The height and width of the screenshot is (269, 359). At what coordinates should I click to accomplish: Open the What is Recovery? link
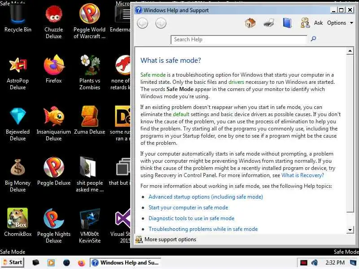[302, 175]
